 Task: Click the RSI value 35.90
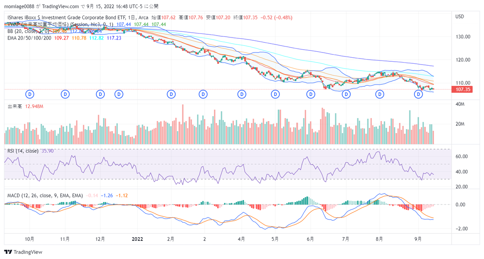(x=48, y=151)
